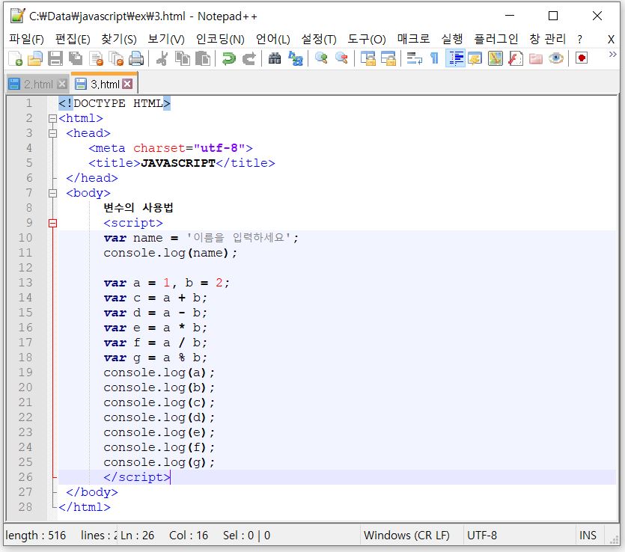The height and width of the screenshot is (552, 625).
Task: Close document with menu bar X button
Action: [611, 39]
